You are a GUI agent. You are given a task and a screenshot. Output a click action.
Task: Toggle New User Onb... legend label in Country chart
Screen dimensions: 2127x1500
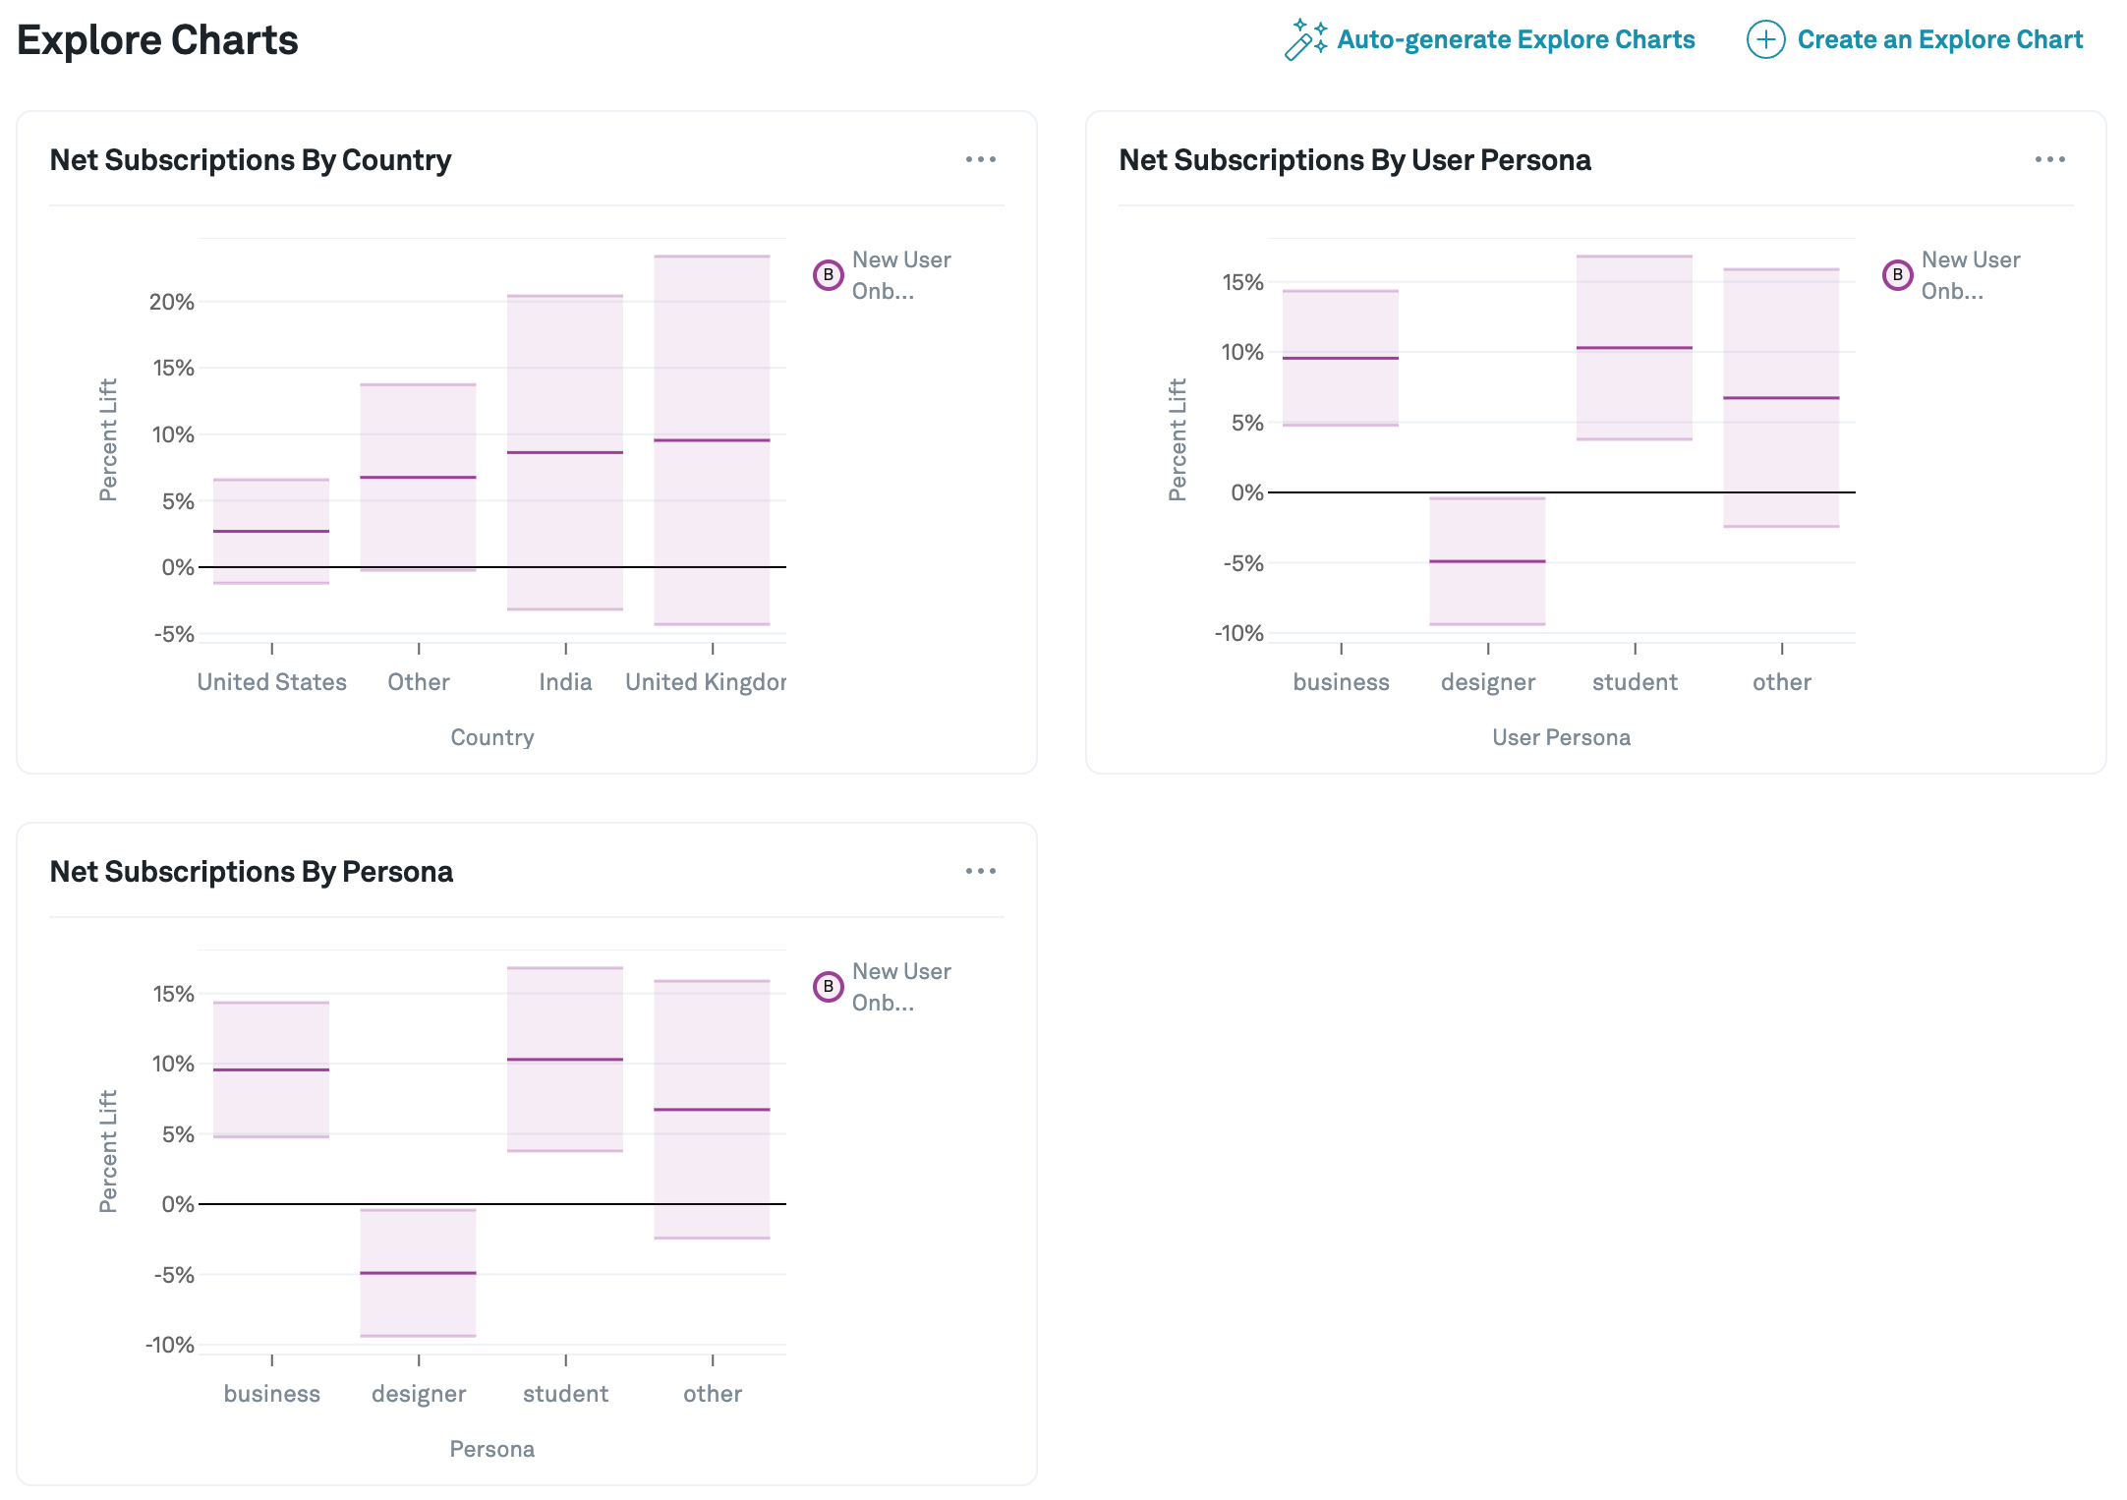point(901,275)
